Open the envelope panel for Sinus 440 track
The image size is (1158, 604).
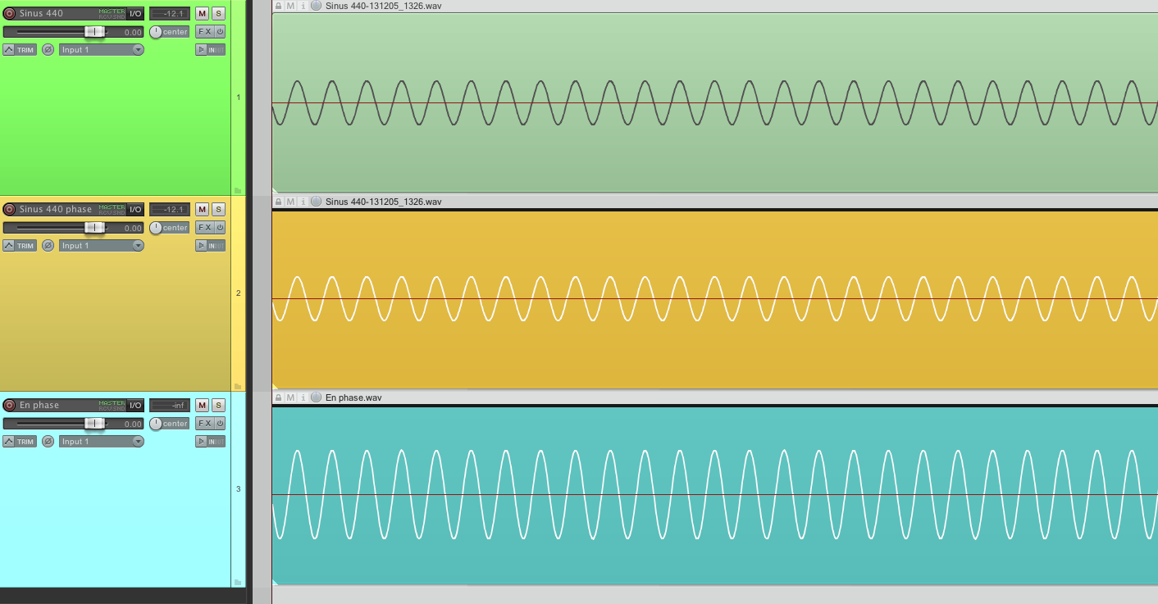(x=9, y=49)
